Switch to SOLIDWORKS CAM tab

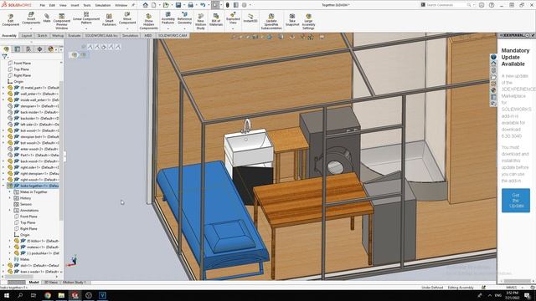173,35
